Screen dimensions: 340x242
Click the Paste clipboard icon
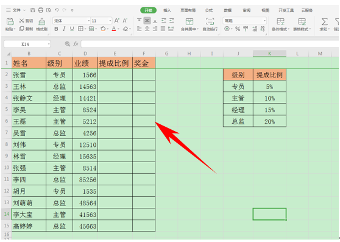pos(10,22)
